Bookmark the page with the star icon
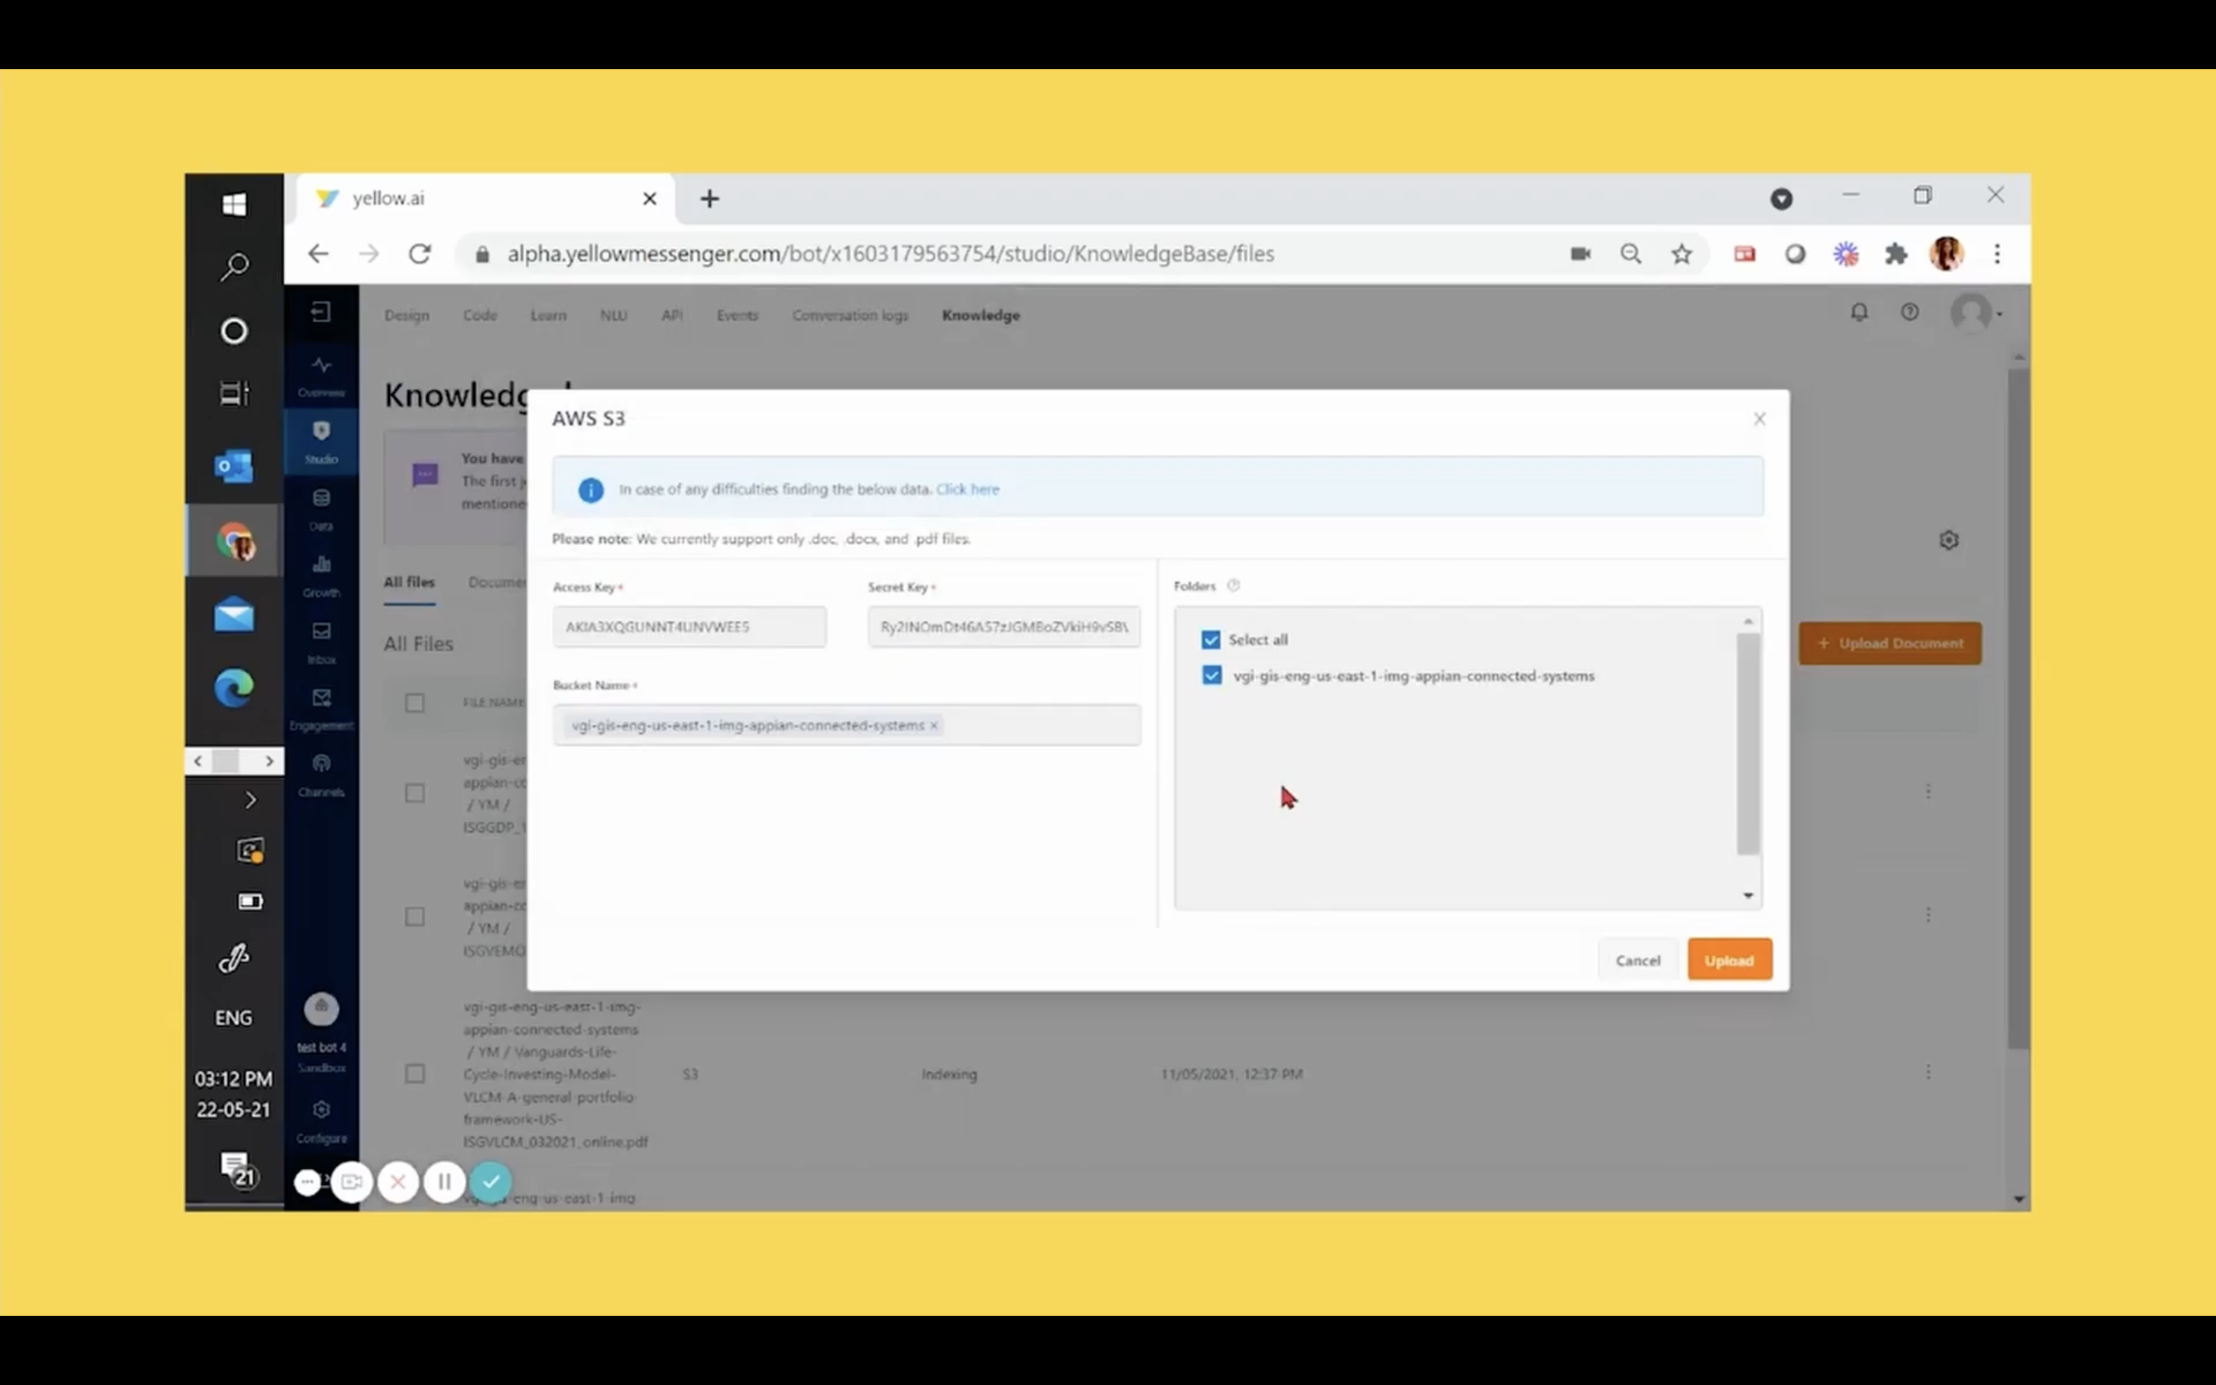 pyautogui.click(x=1681, y=254)
